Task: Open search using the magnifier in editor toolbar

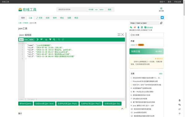Action: click(54, 39)
